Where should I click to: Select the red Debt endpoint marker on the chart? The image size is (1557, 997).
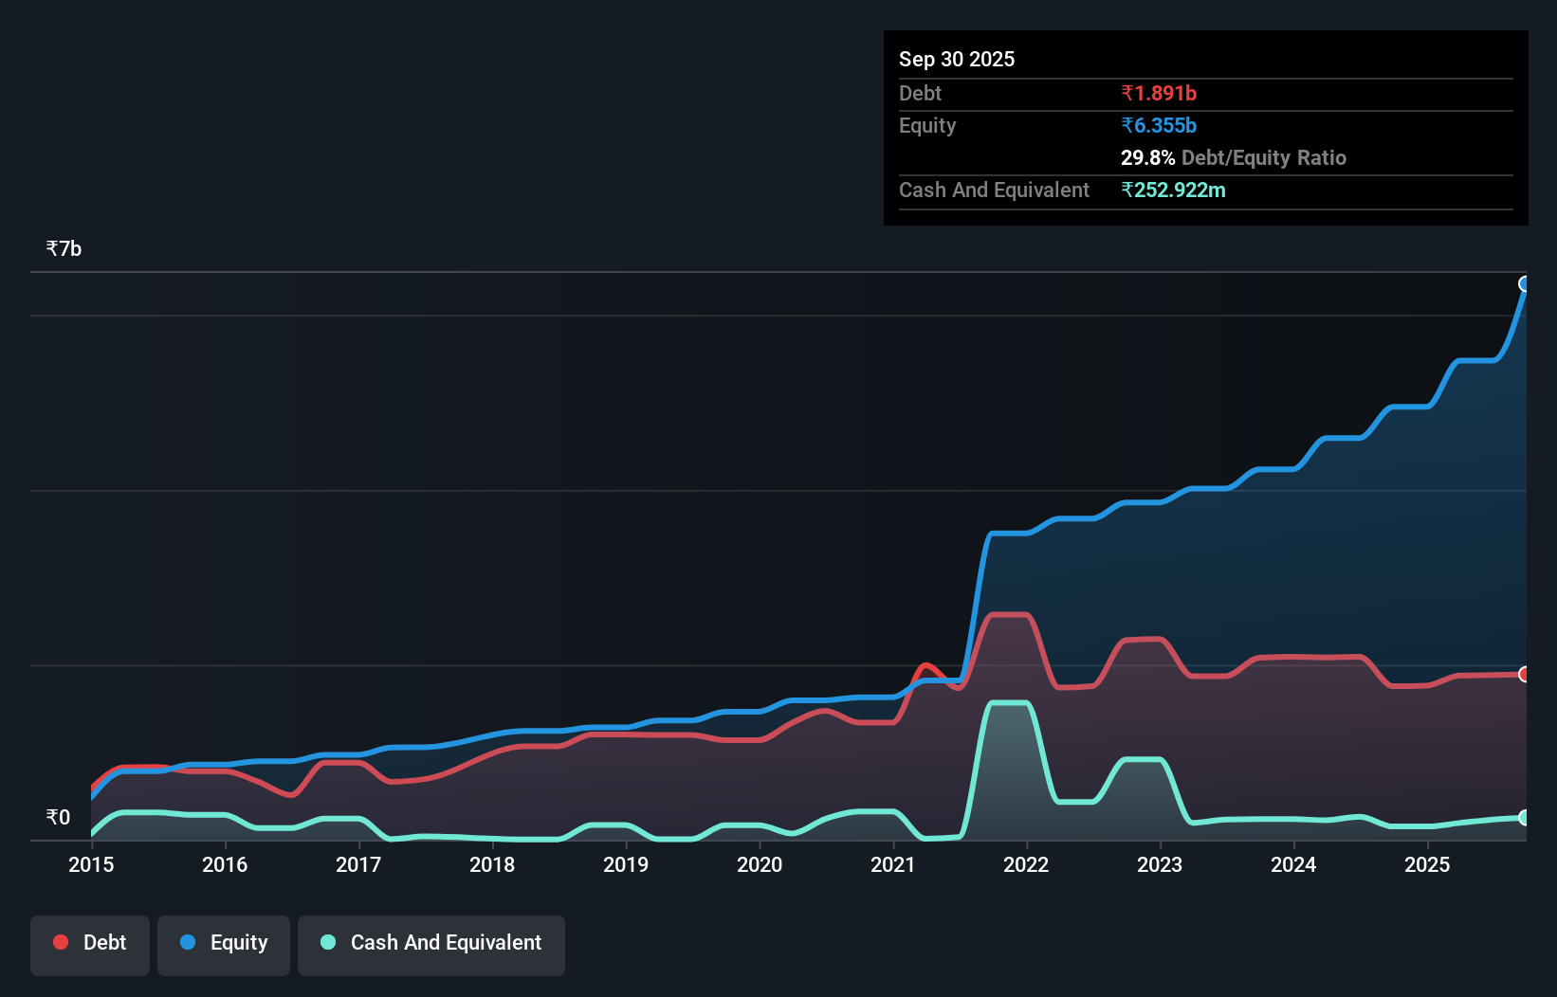(x=1525, y=675)
